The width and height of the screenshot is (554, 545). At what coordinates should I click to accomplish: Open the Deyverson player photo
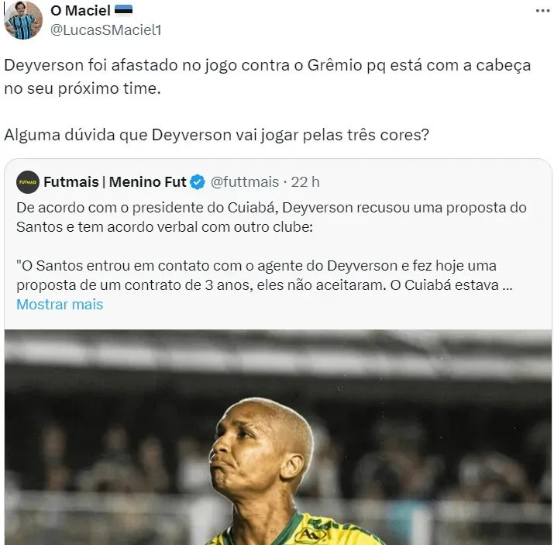tap(278, 437)
